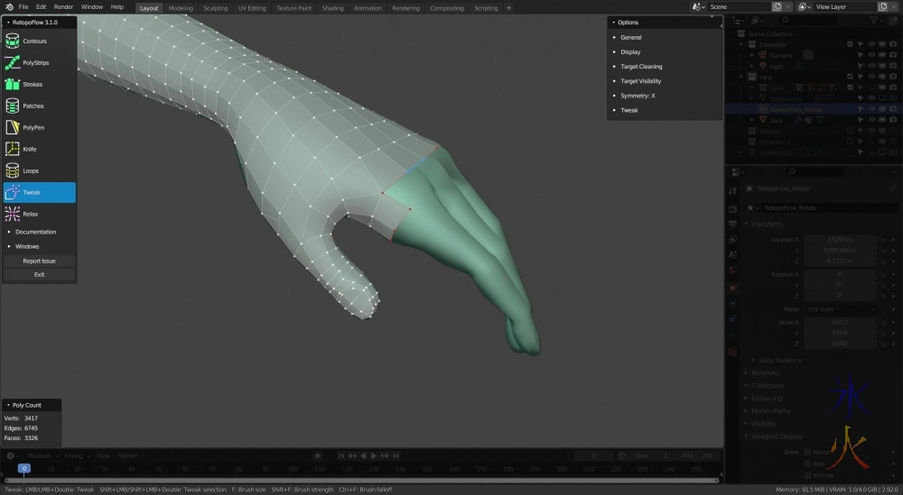
Task: Toggle Camera visibility eye in outliner
Action: pyautogui.click(x=871, y=55)
